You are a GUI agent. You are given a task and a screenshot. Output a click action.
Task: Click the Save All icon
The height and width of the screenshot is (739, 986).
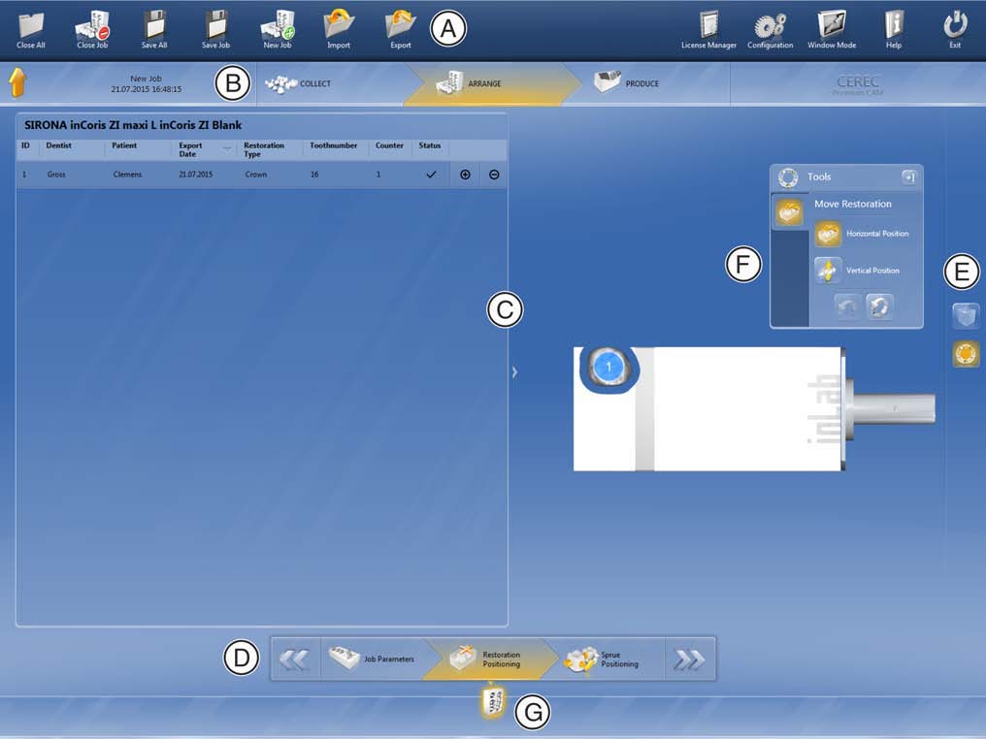click(x=154, y=29)
